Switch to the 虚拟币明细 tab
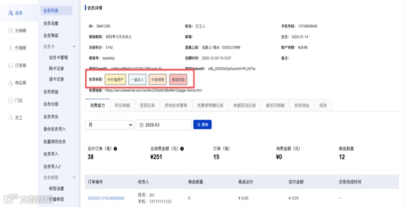The width and height of the screenshot is (404, 207). click(275, 105)
